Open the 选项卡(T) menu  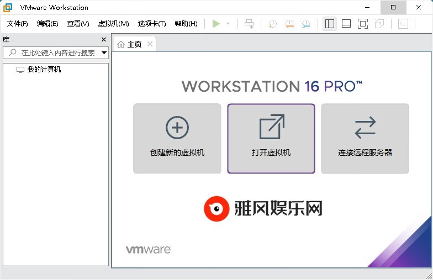coord(152,24)
